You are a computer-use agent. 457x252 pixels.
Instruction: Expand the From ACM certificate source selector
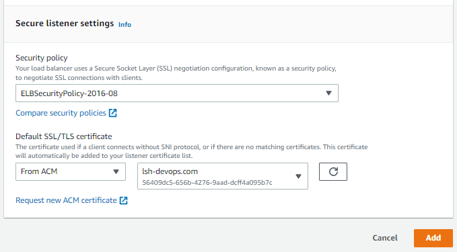click(71, 171)
